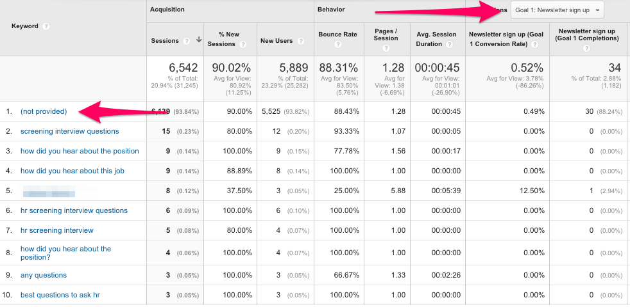Sort by Goal 1 Conversion Rate header

coord(506,39)
